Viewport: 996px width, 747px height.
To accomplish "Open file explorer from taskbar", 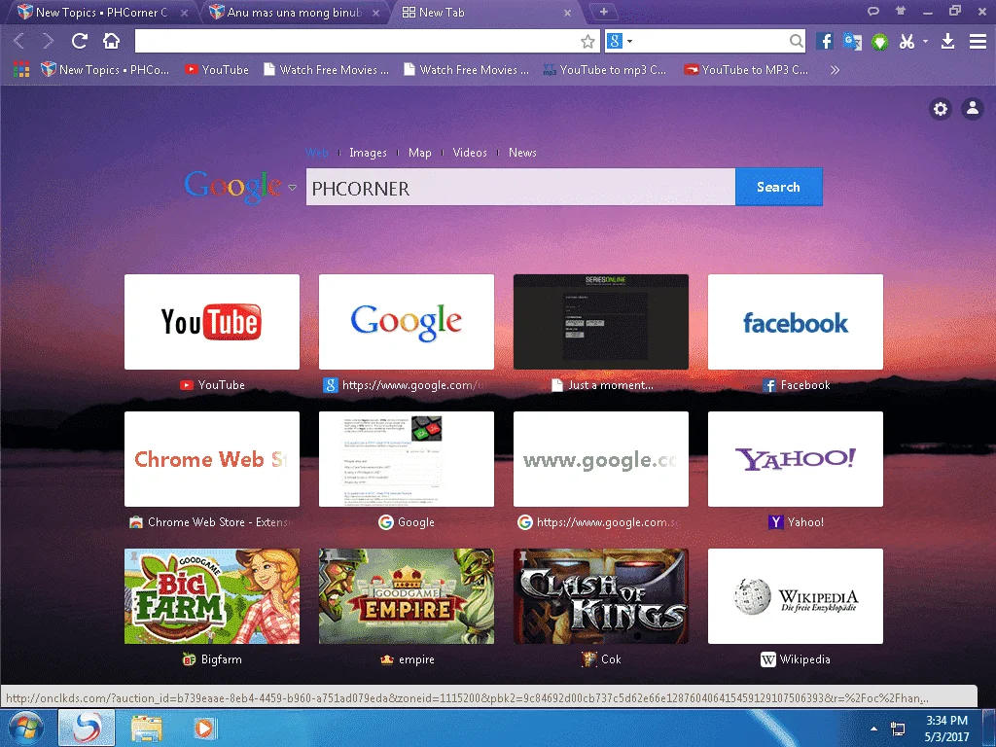I will pos(146,729).
